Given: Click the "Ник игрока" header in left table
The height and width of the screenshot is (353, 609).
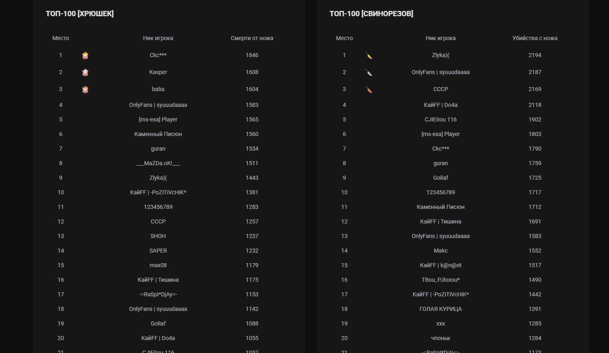Looking at the screenshot, I should 158,38.
